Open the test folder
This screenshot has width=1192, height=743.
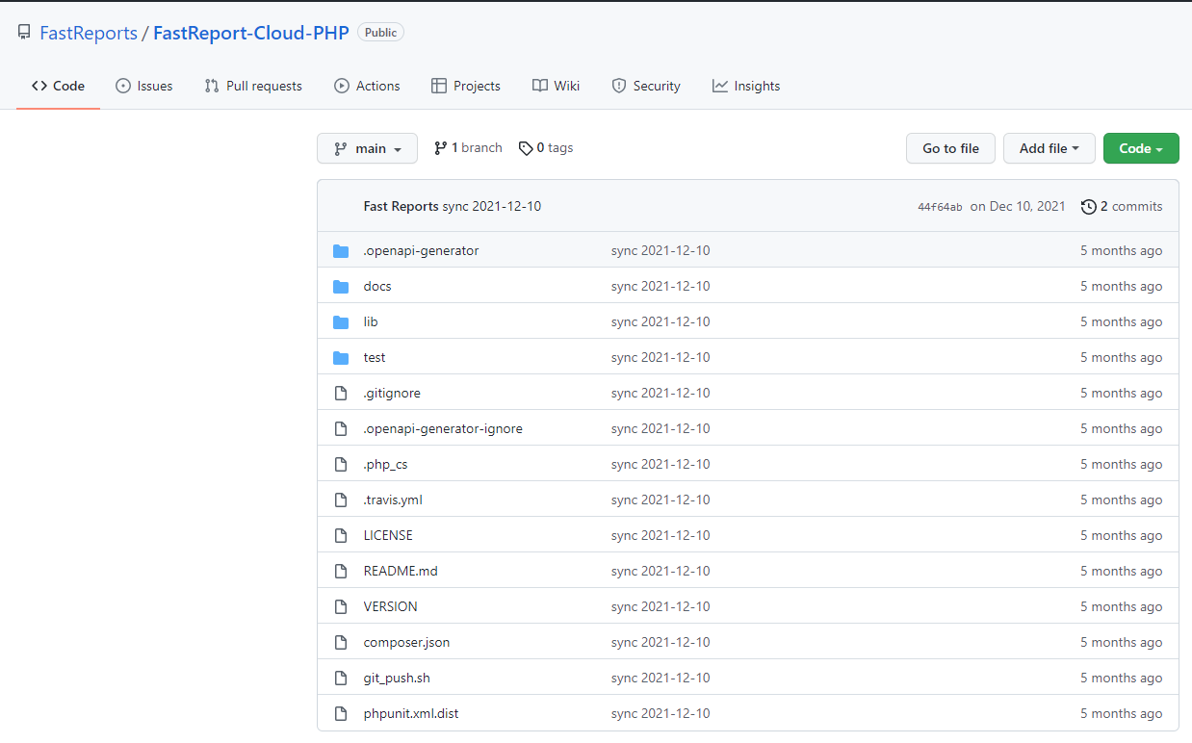click(x=375, y=358)
